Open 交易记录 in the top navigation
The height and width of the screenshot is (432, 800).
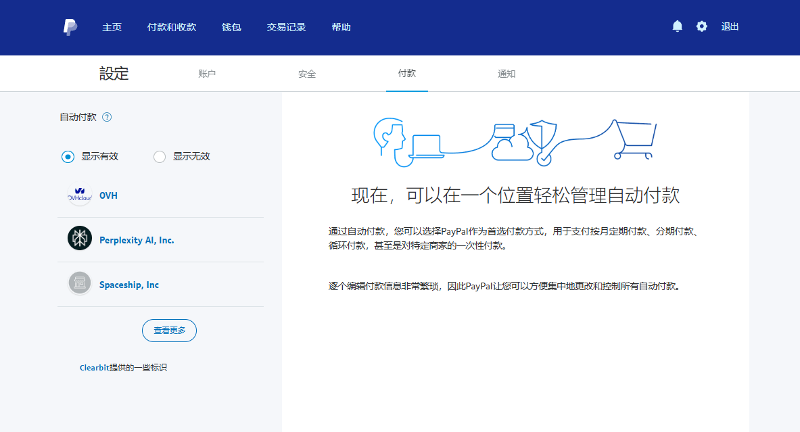click(x=286, y=27)
